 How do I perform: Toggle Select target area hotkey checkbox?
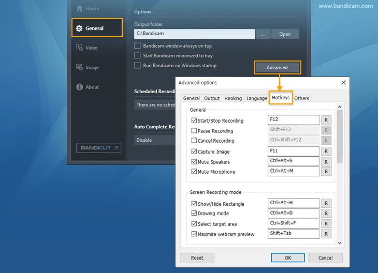[194, 224]
